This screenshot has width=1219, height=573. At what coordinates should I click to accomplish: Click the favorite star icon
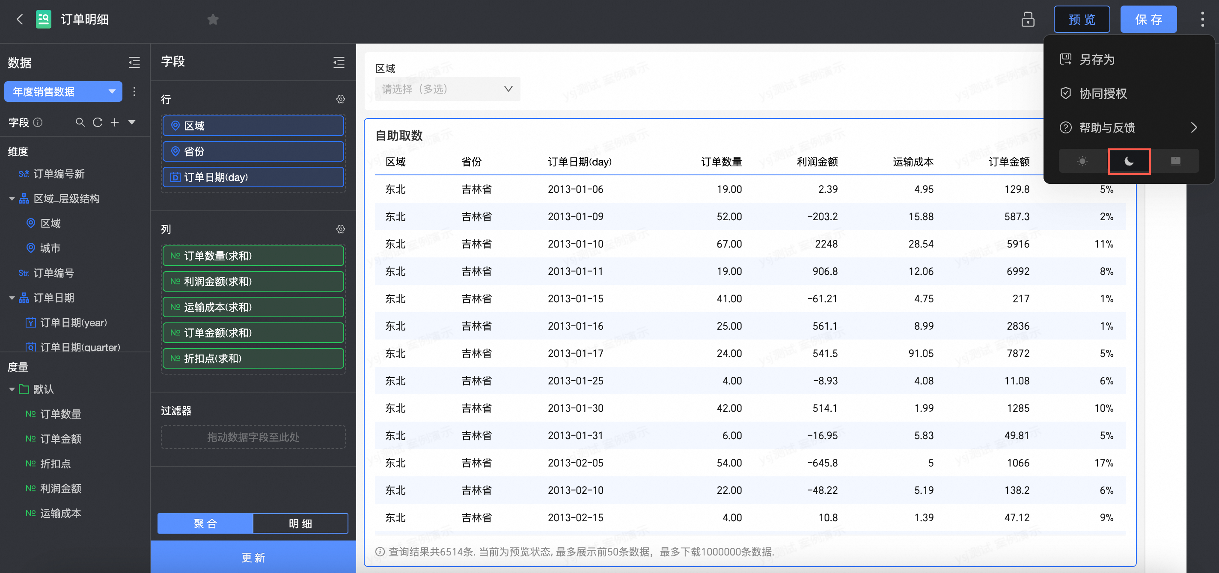213,19
